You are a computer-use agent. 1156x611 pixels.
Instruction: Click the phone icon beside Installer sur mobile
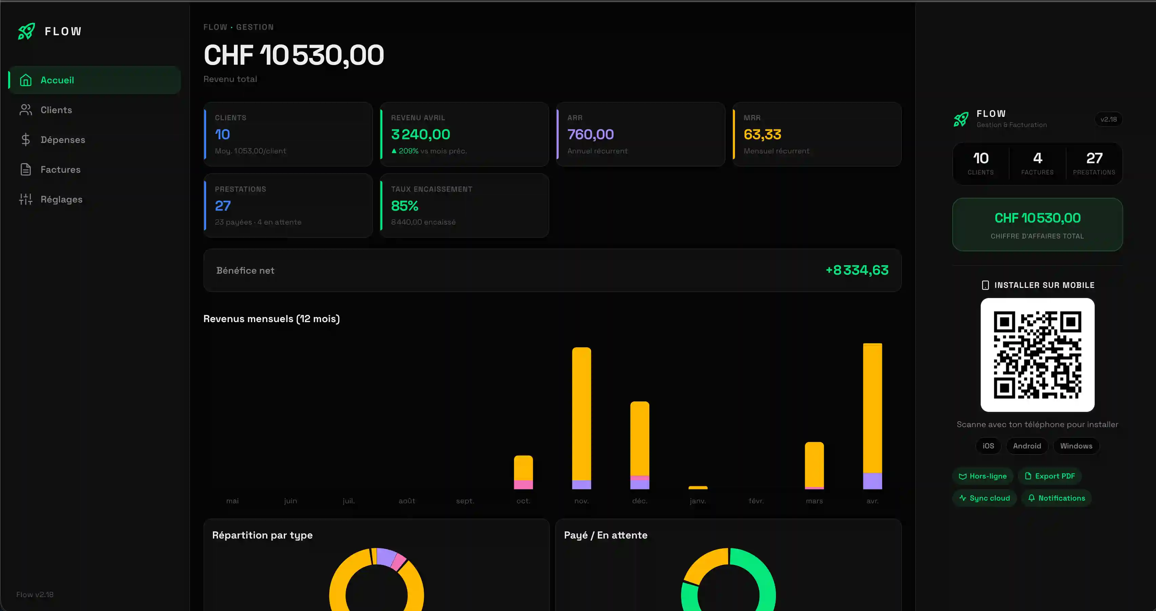(985, 285)
